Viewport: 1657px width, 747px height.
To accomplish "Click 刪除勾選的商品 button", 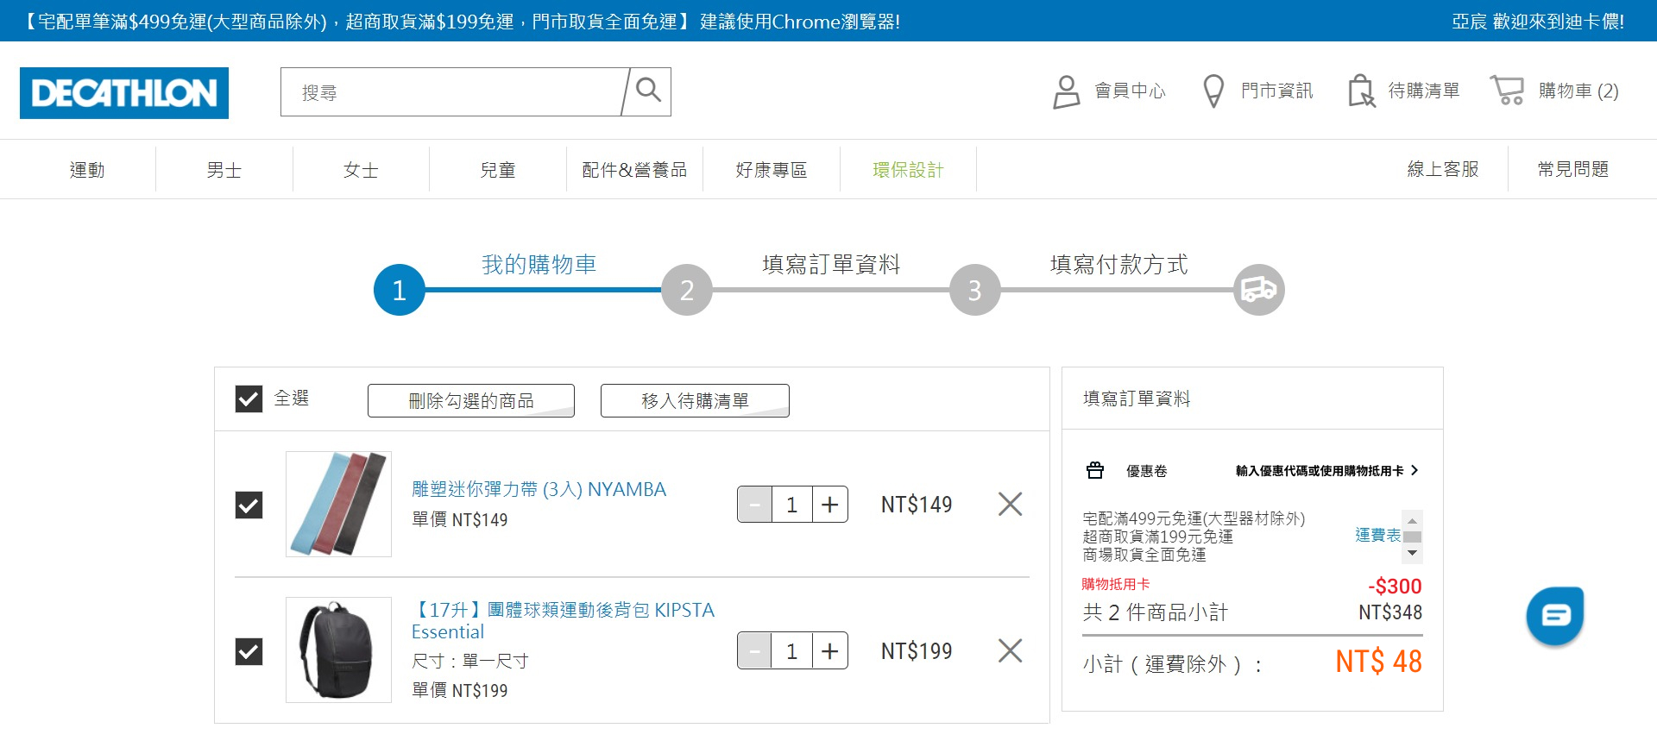I will [x=471, y=400].
